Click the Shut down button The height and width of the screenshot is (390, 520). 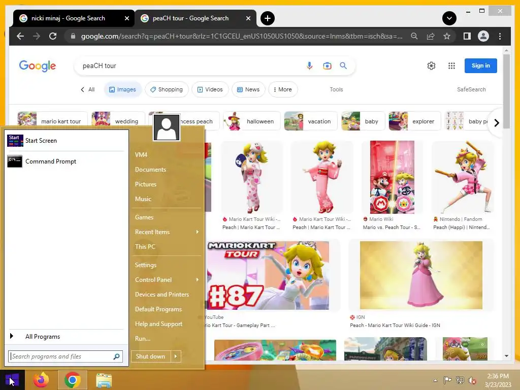click(150, 356)
